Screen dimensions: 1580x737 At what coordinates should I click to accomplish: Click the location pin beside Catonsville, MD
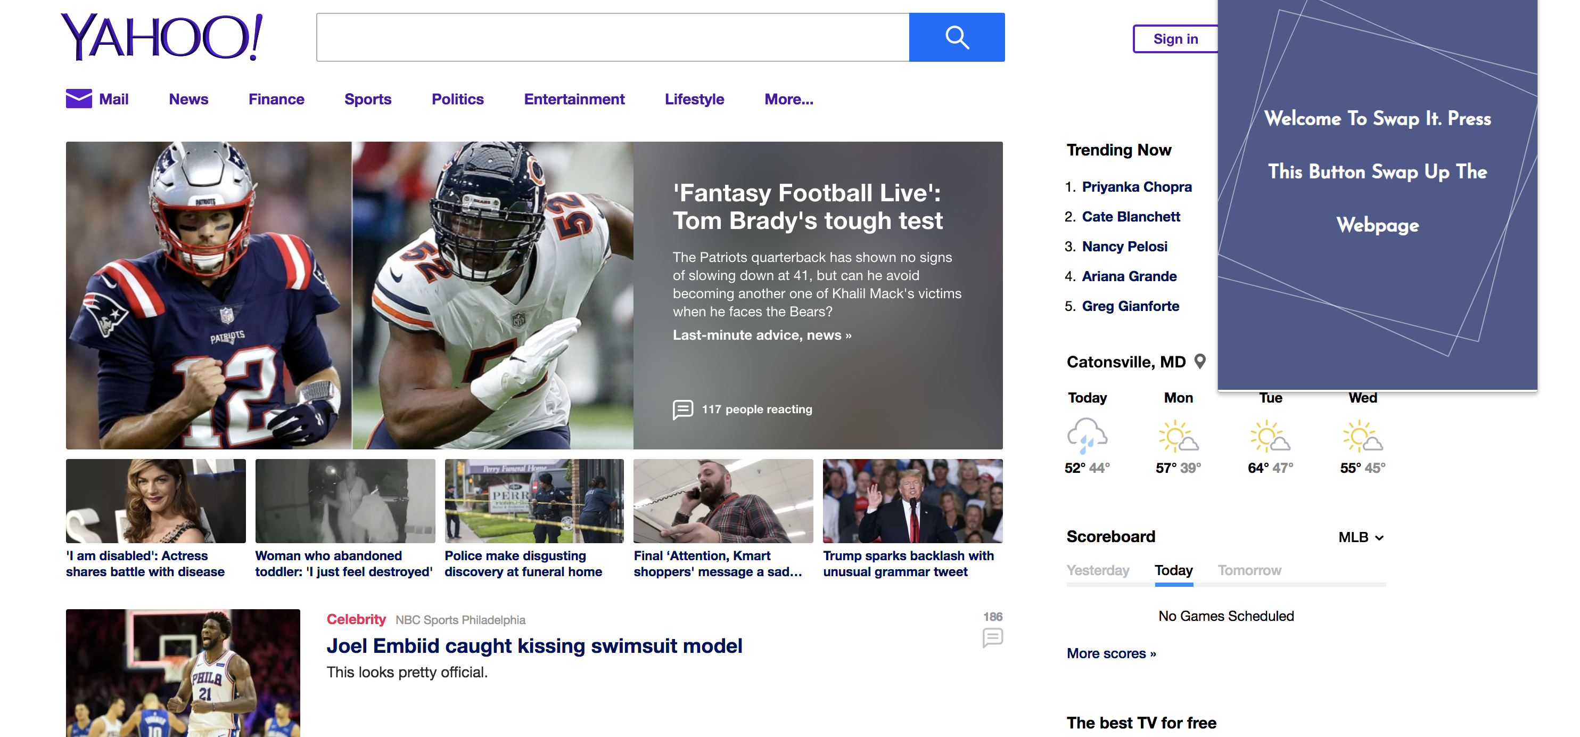tap(1200, 362)
